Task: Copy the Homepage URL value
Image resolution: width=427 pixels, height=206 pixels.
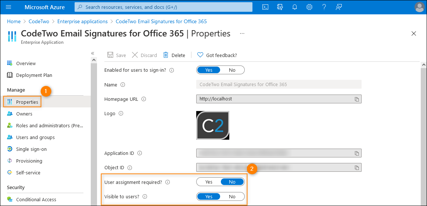Action: point(357,99)
